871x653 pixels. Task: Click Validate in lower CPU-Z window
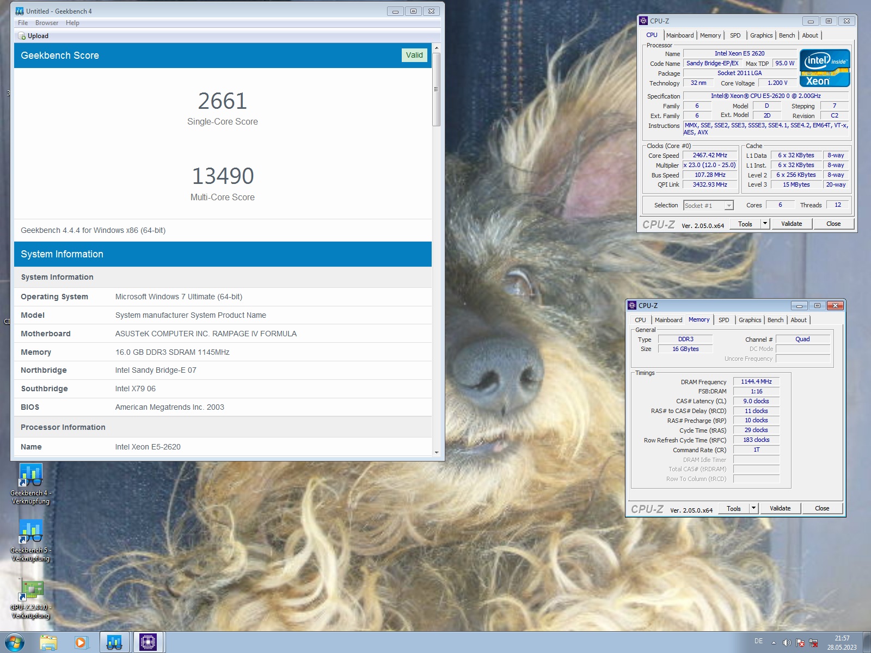780,508
